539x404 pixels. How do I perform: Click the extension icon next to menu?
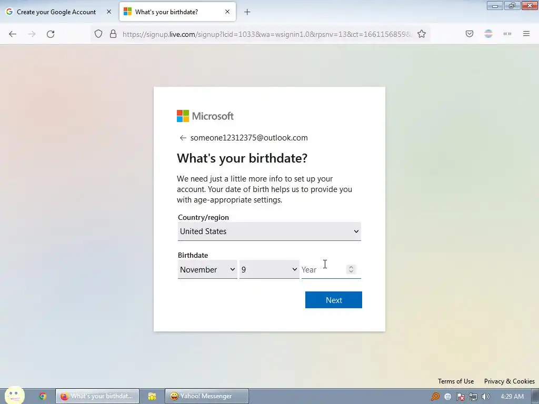[507, 34]
